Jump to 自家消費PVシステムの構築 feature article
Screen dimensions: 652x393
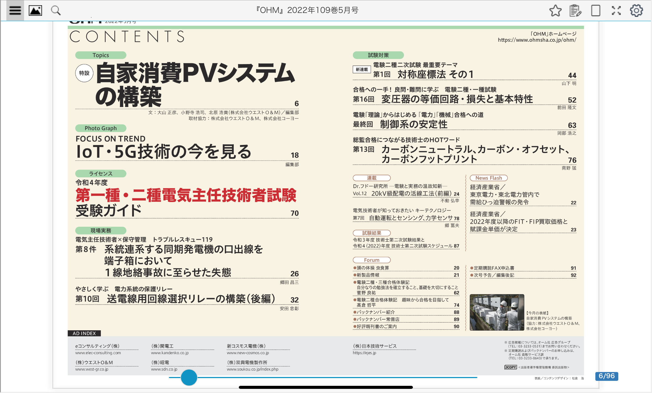click(193, 83)
